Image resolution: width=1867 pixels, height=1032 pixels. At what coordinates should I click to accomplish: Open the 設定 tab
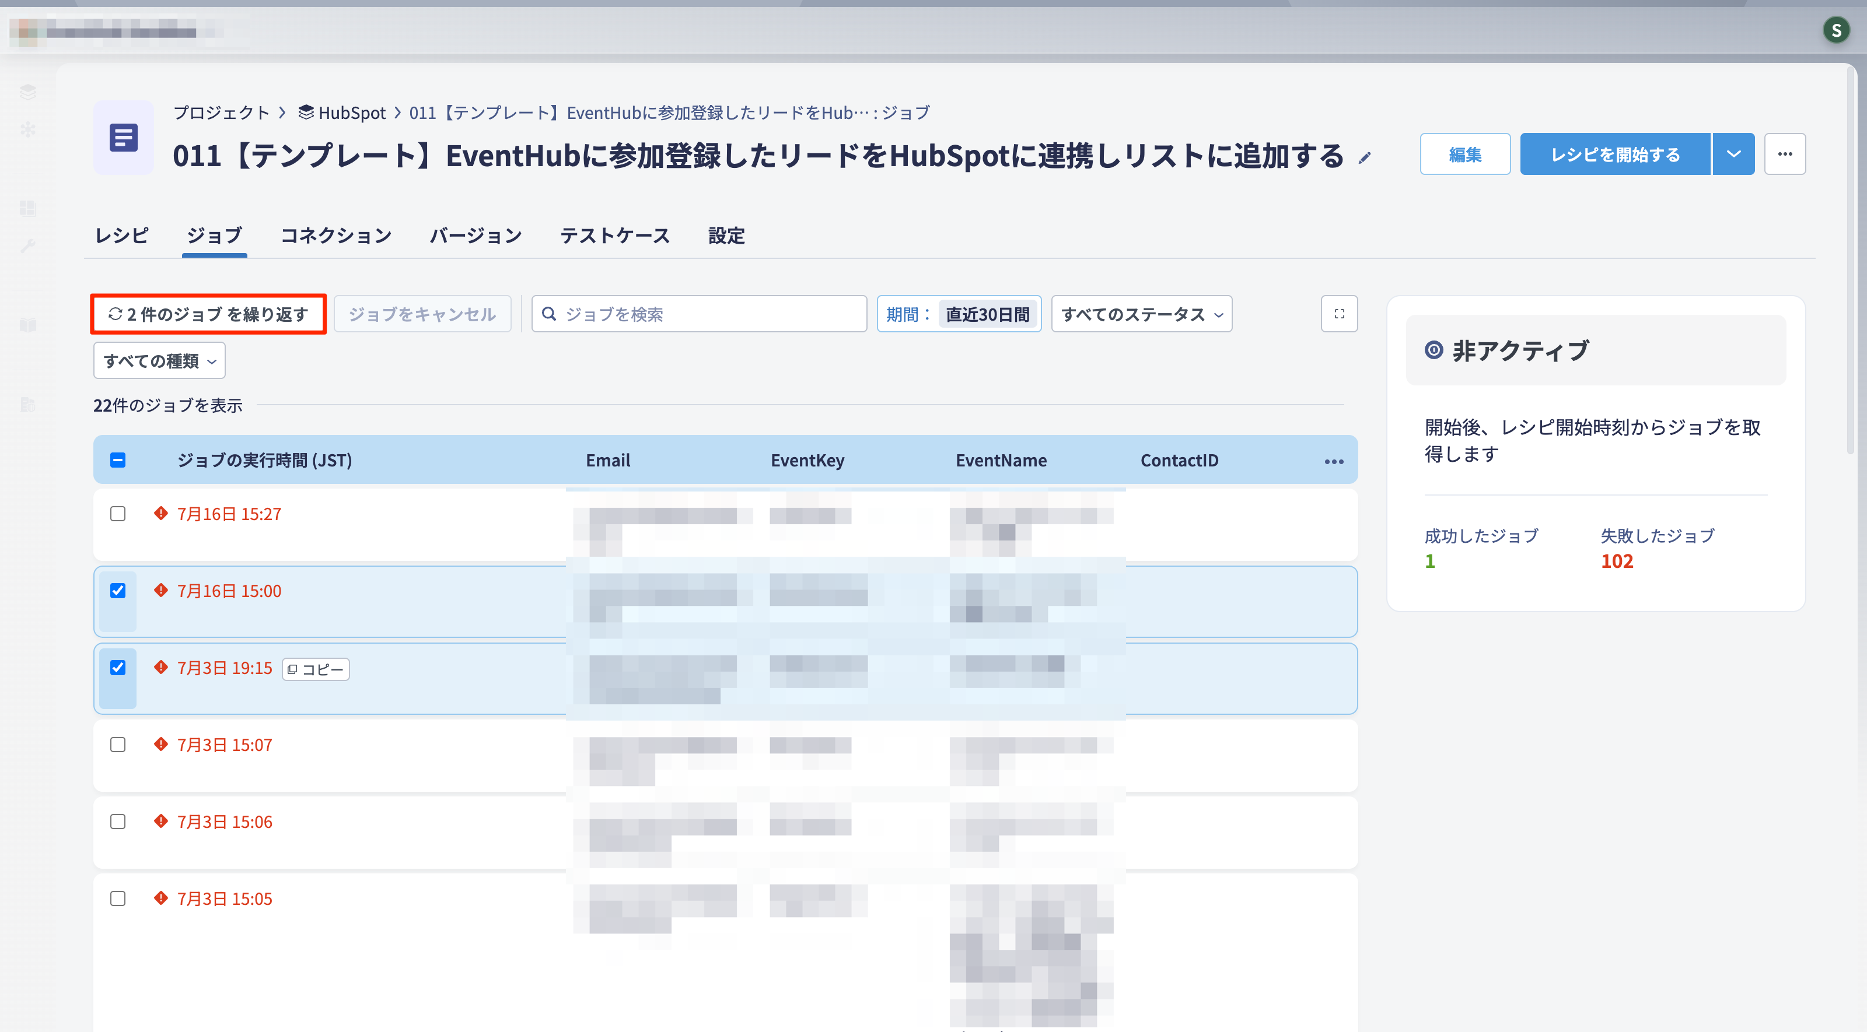pyautogui.click(x=726, y=236)
